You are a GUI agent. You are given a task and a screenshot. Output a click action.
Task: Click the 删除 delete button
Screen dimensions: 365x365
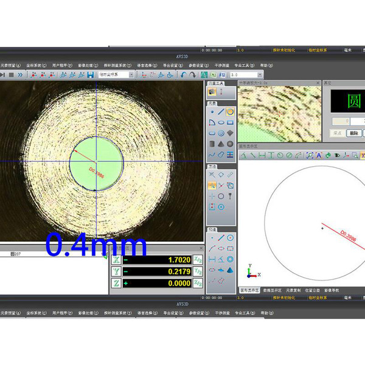354,133
